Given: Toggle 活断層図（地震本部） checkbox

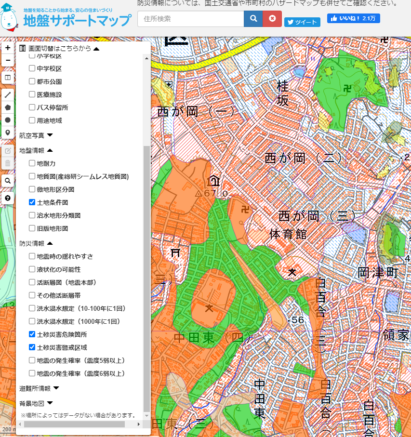Looking at the screenshot, I should [32, 282].
